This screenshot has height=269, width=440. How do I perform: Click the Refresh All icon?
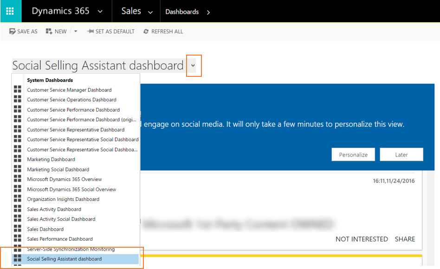pos(146,31)
